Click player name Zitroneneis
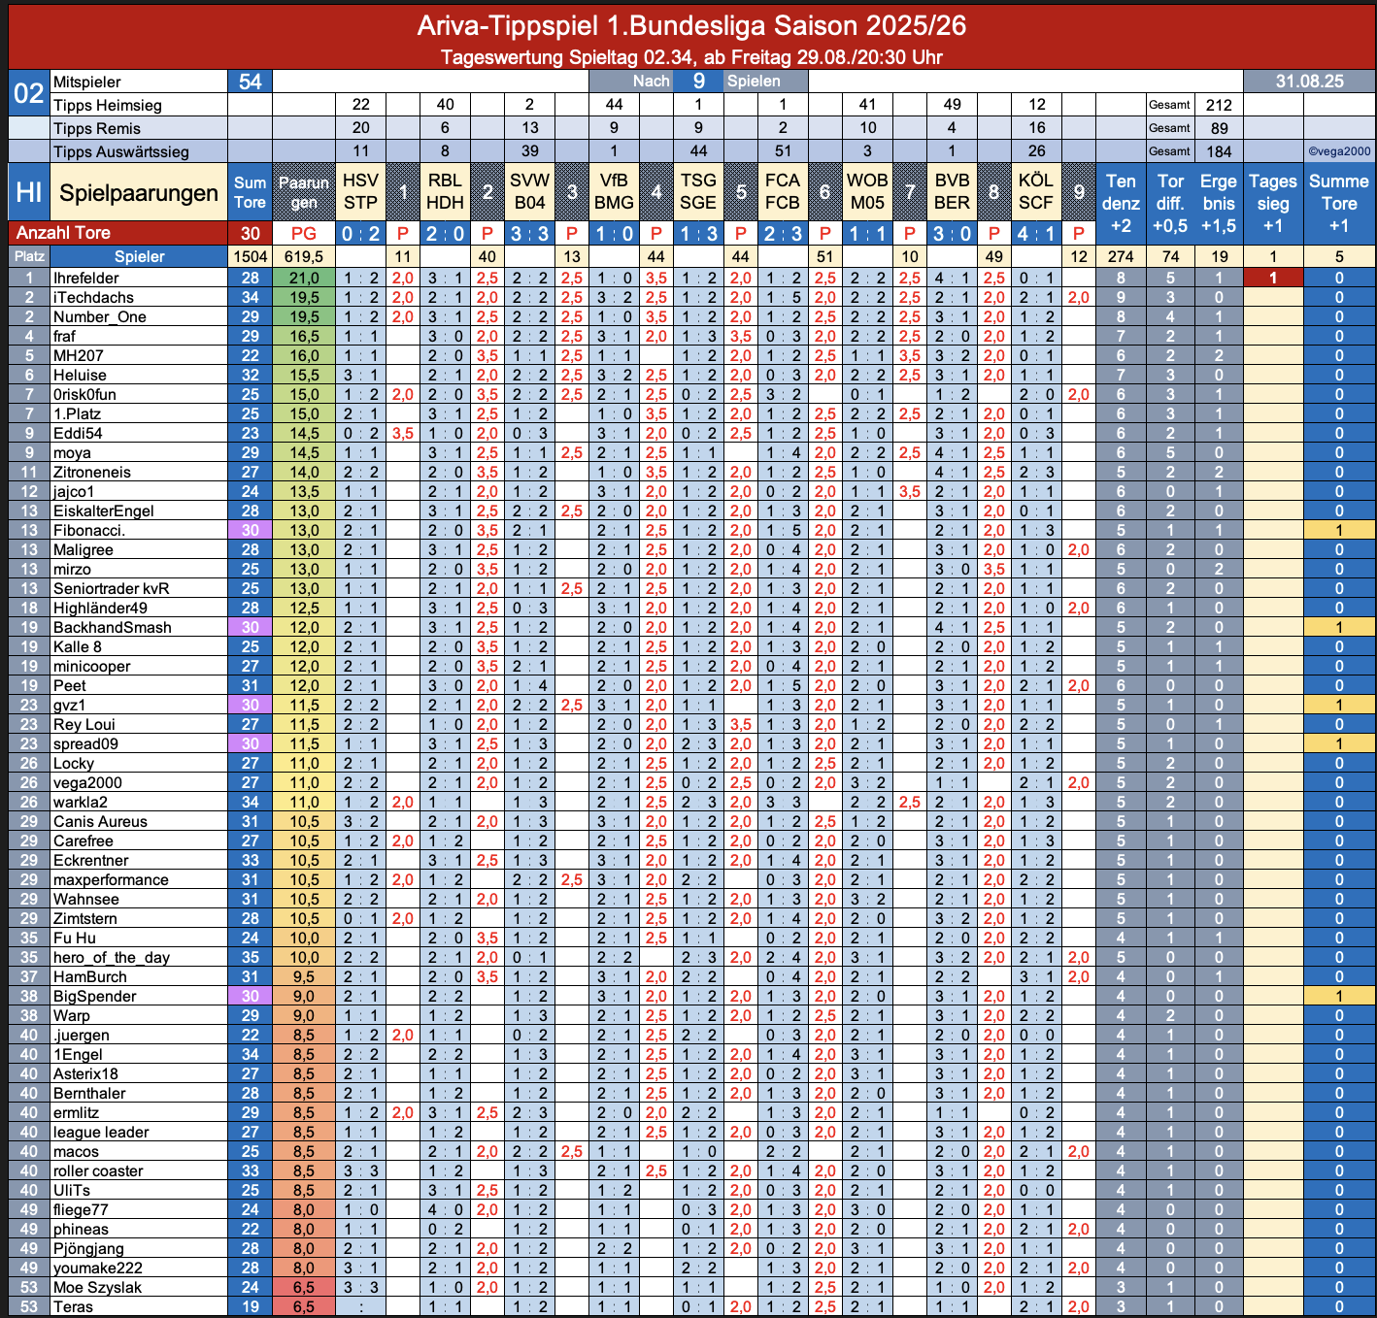The width and height of the screenshot is (1377, 1318). pyautogui.click(x=91, y=472)
